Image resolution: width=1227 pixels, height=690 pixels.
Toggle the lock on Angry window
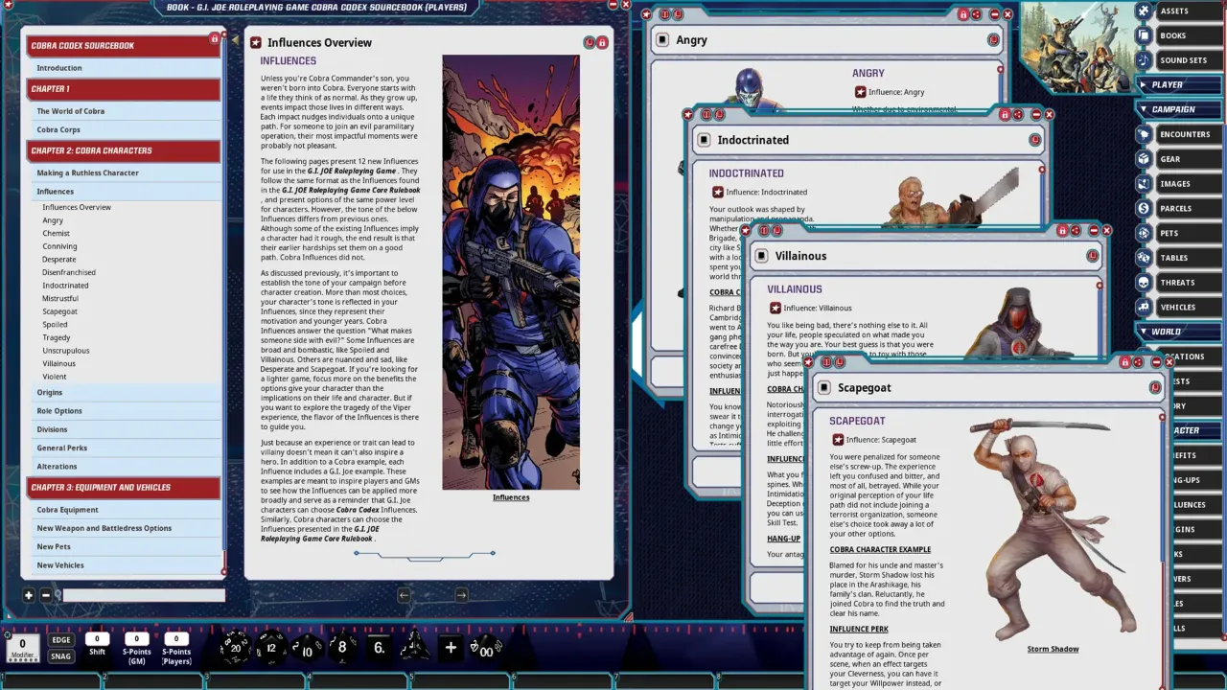click(x=963, y=14)
